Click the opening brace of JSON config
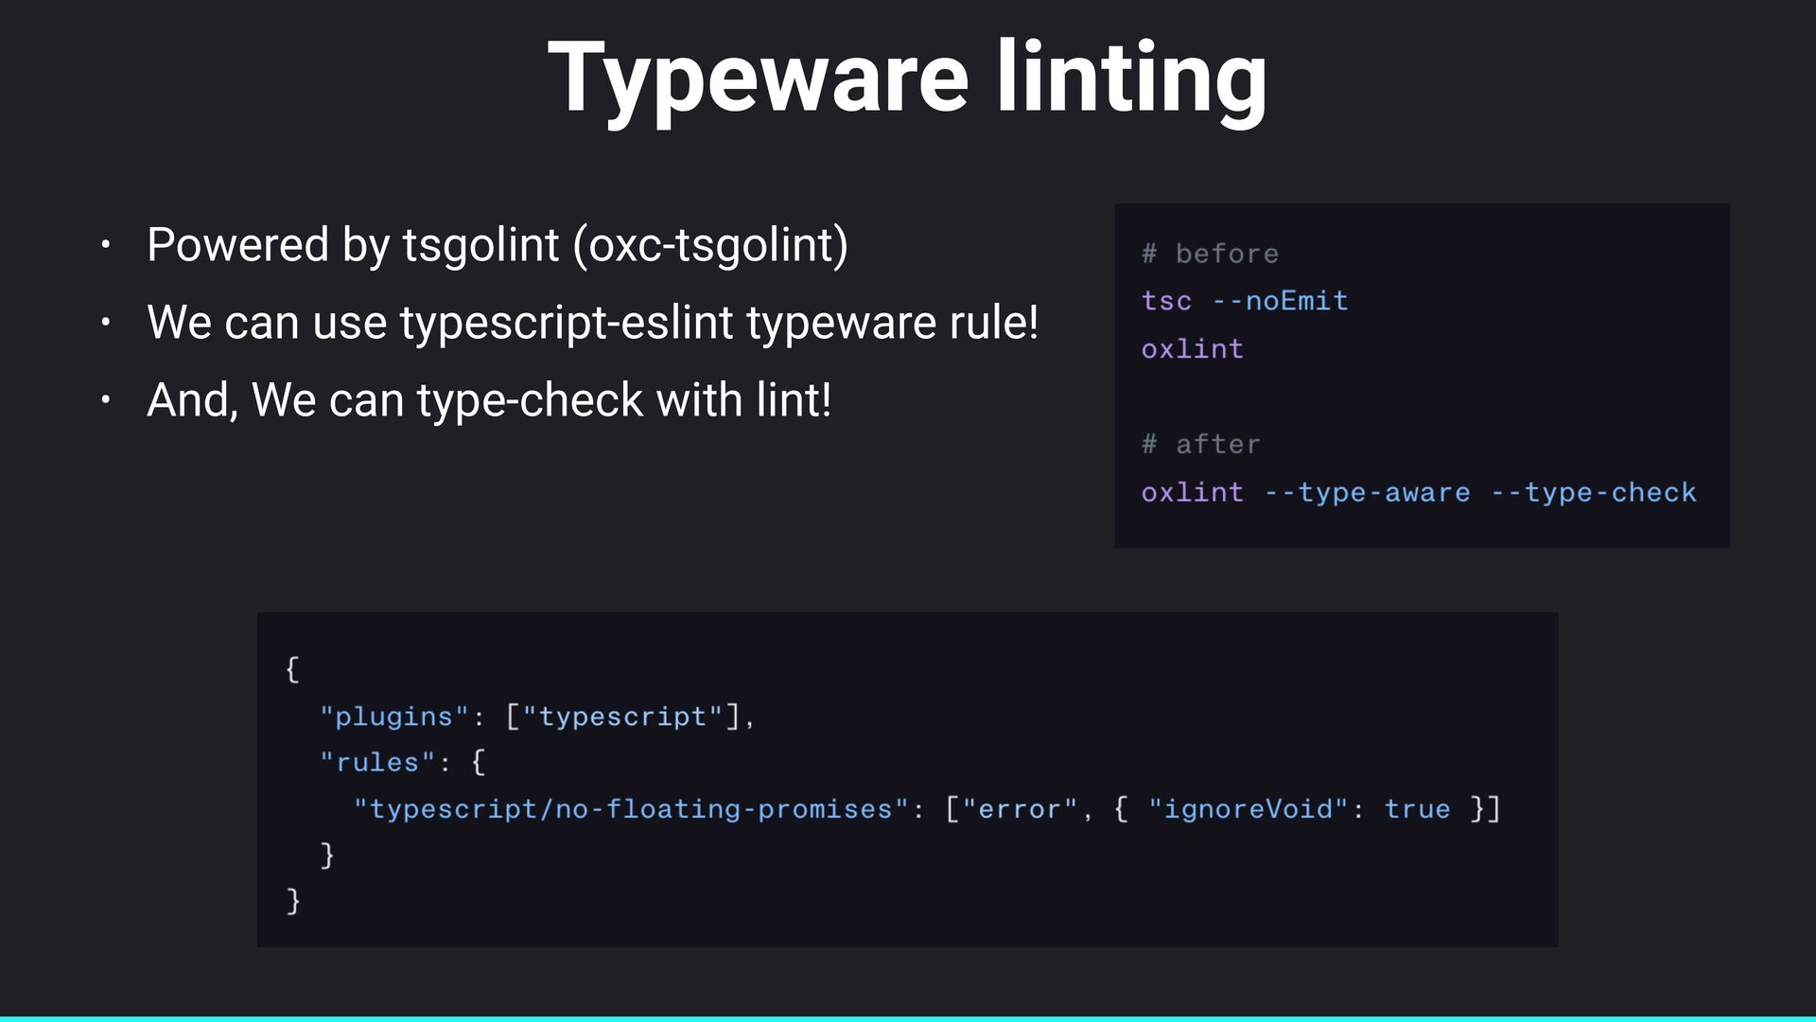This screenshot has width=1816, height=1022. point(292,669)
